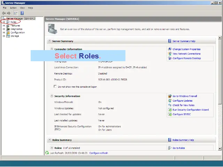
Task: Expand the Diagnostics tree node
Action: [4, 29]
